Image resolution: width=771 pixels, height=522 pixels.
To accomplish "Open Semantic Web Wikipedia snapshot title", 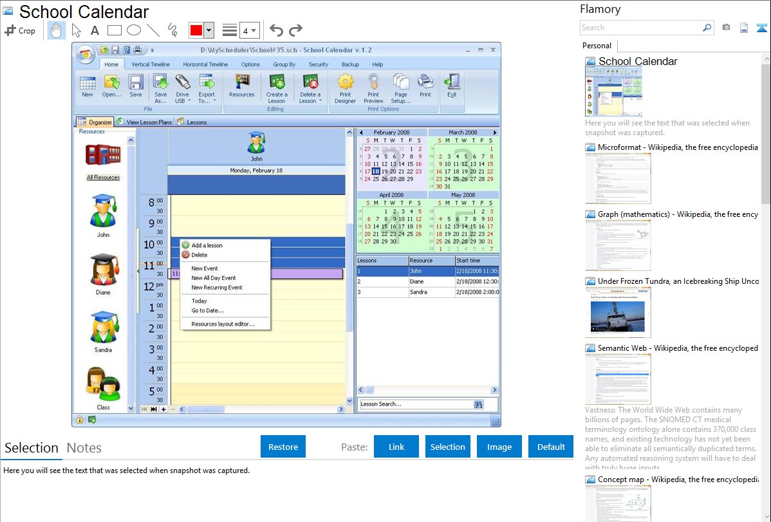I will [678, 348].
